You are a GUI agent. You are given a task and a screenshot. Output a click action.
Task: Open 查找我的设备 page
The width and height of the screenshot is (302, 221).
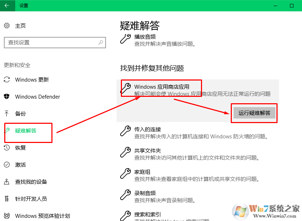(31, 182)
